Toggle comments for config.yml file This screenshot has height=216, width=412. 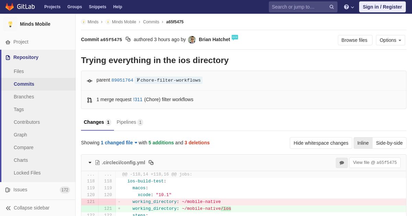click(x=342, y=163)
